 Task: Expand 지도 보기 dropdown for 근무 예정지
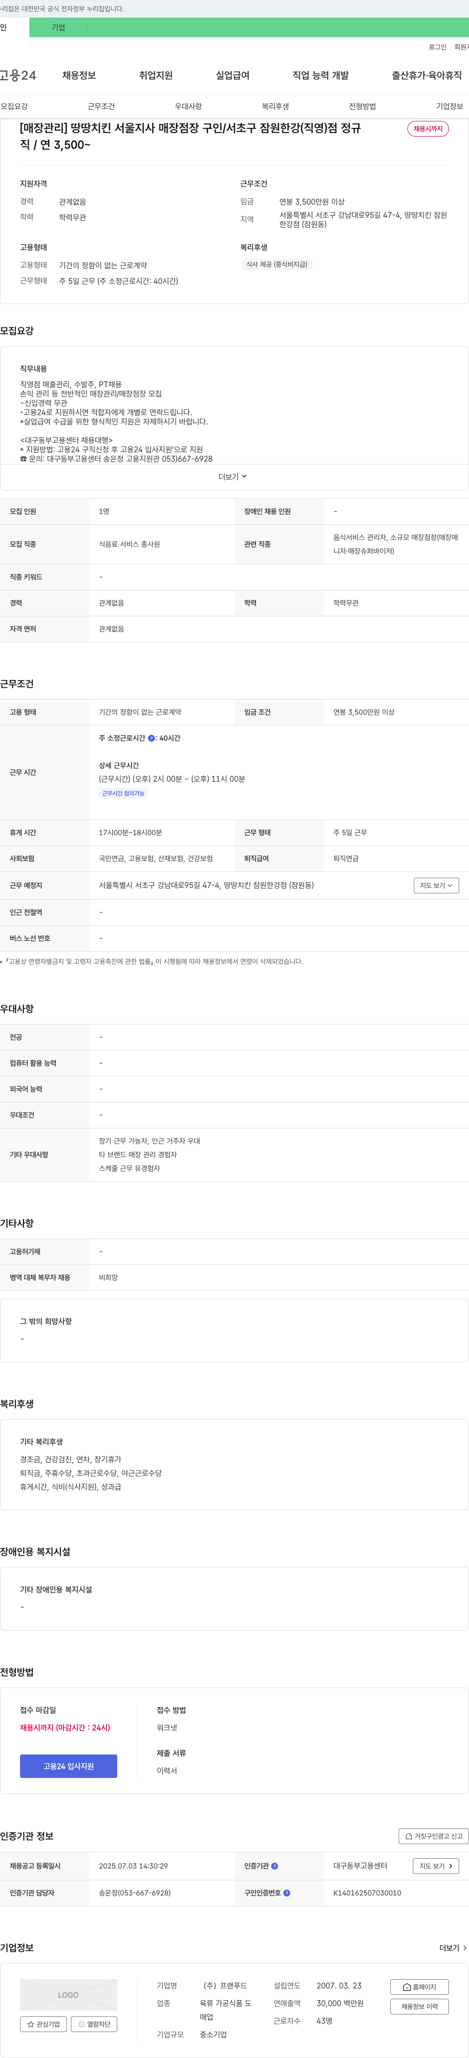[x=436, y=885]
